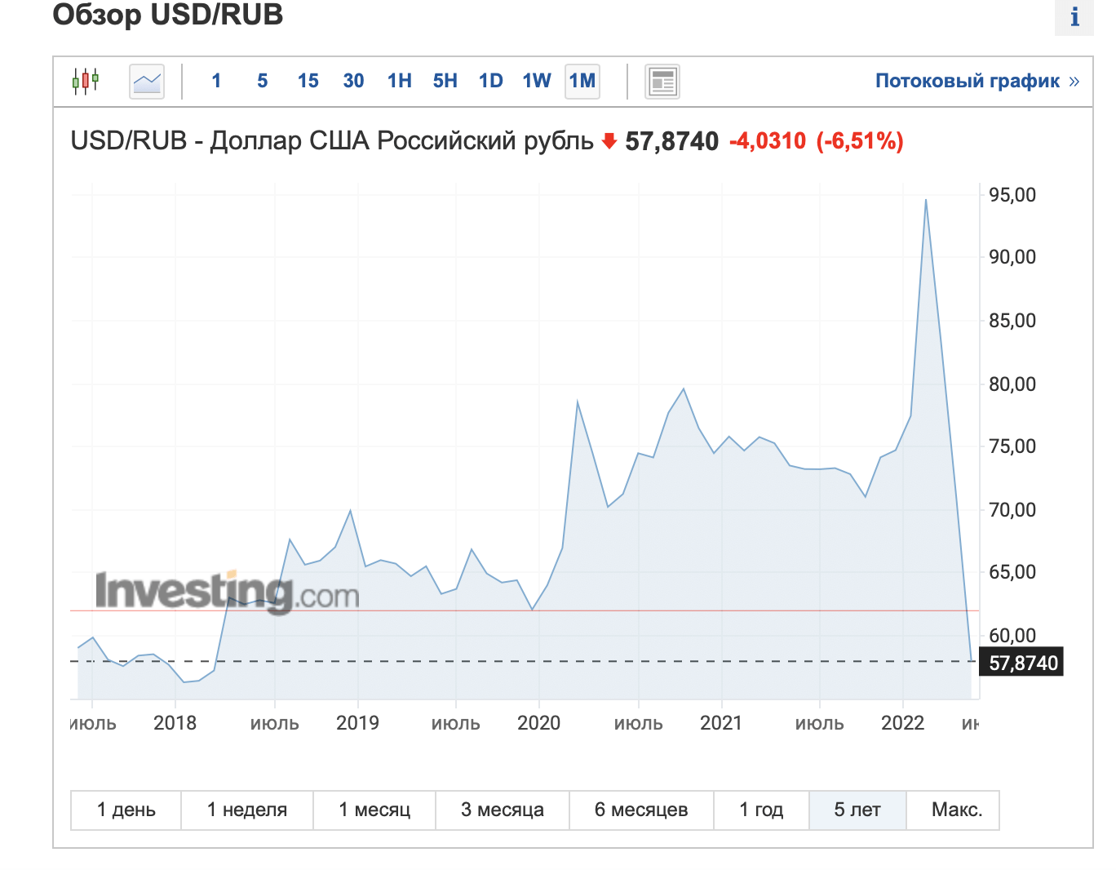Set range to 1 месяц

tap(374, 810)
